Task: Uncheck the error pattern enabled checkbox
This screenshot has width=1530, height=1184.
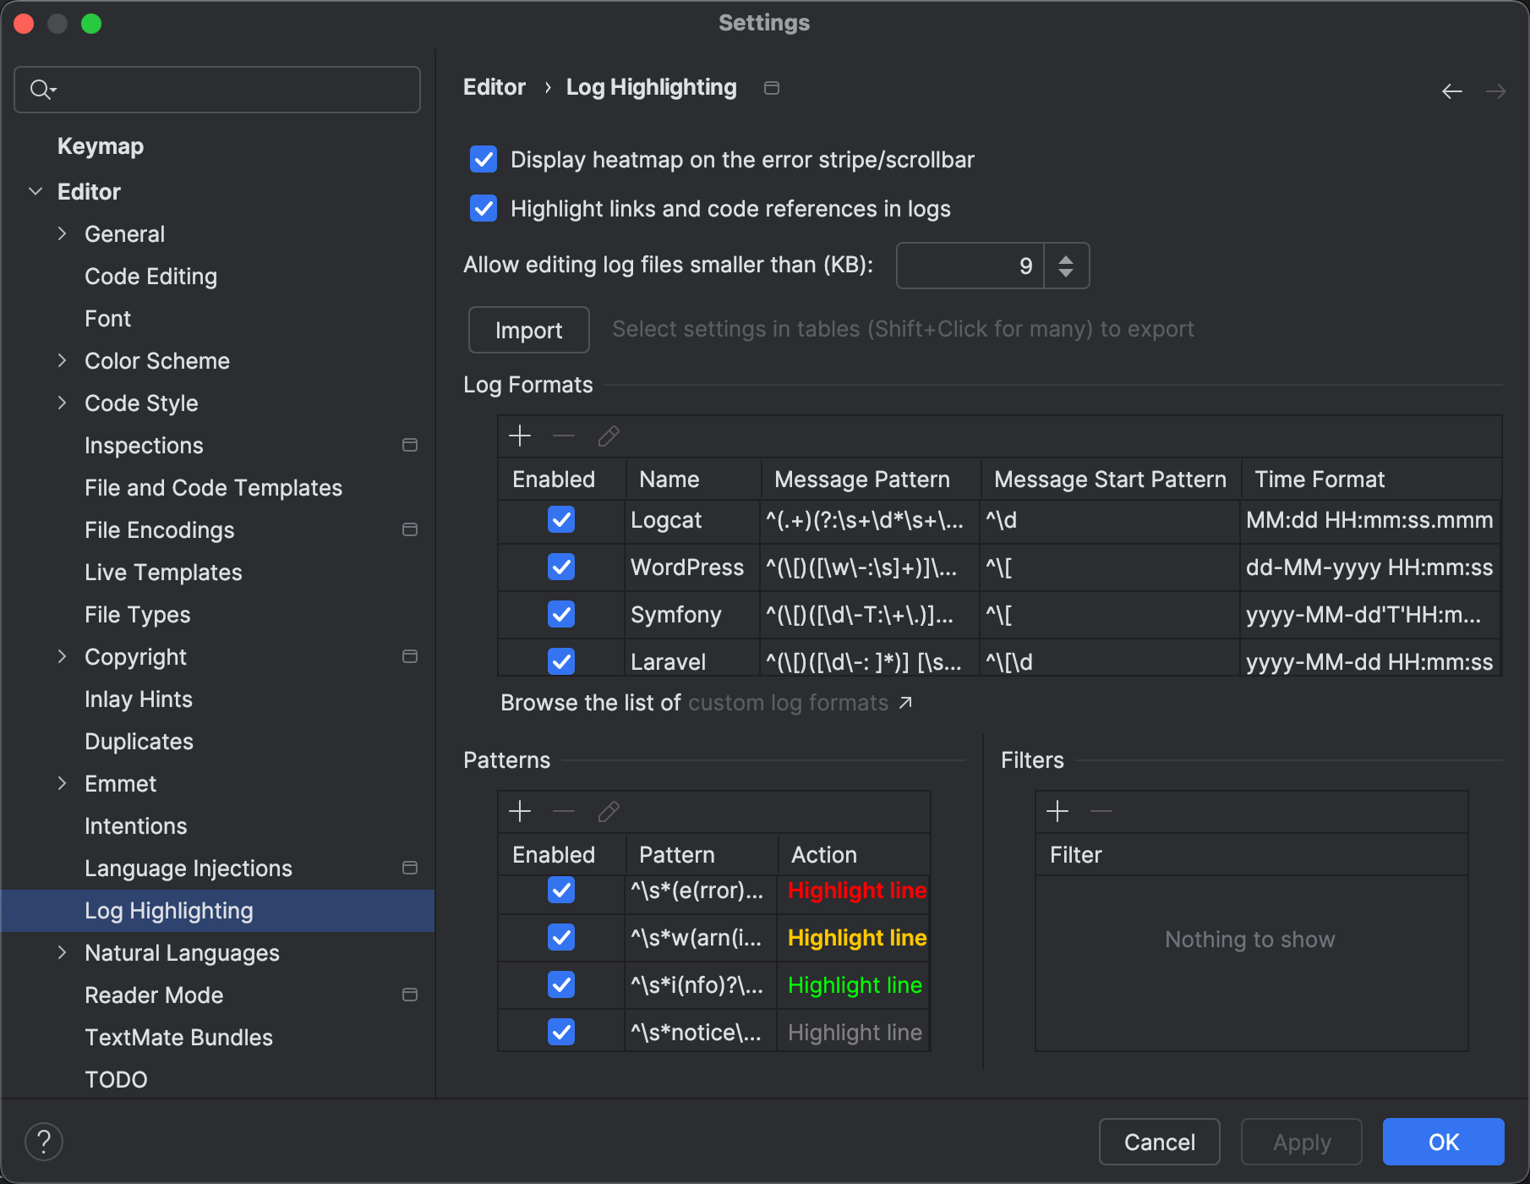Action: pos(561,890)
